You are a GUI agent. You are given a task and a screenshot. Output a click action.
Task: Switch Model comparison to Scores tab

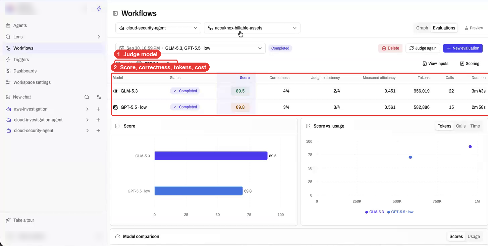[x=456, y=236]
